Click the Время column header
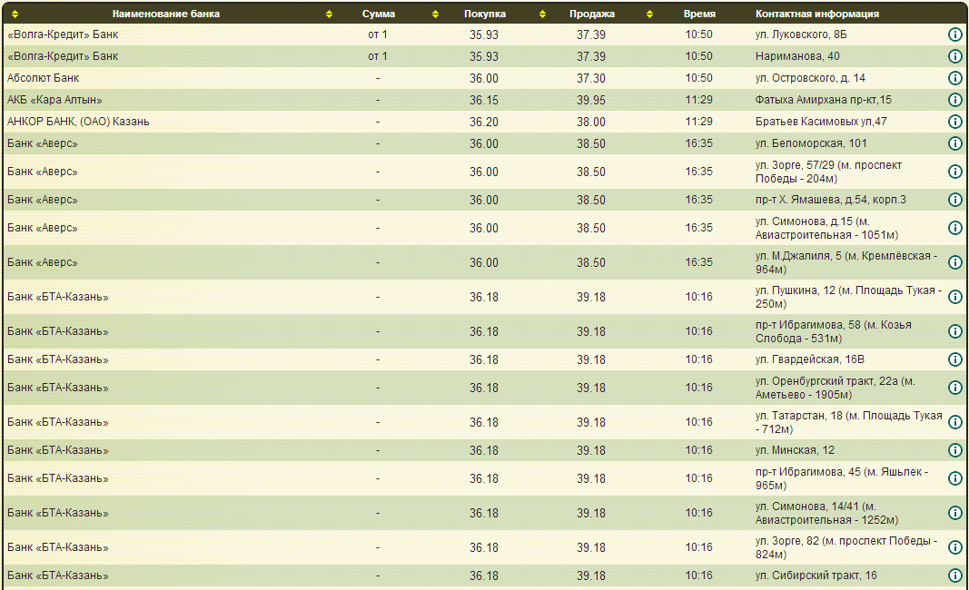Viewport: 969px width, 590px height. 699,14
